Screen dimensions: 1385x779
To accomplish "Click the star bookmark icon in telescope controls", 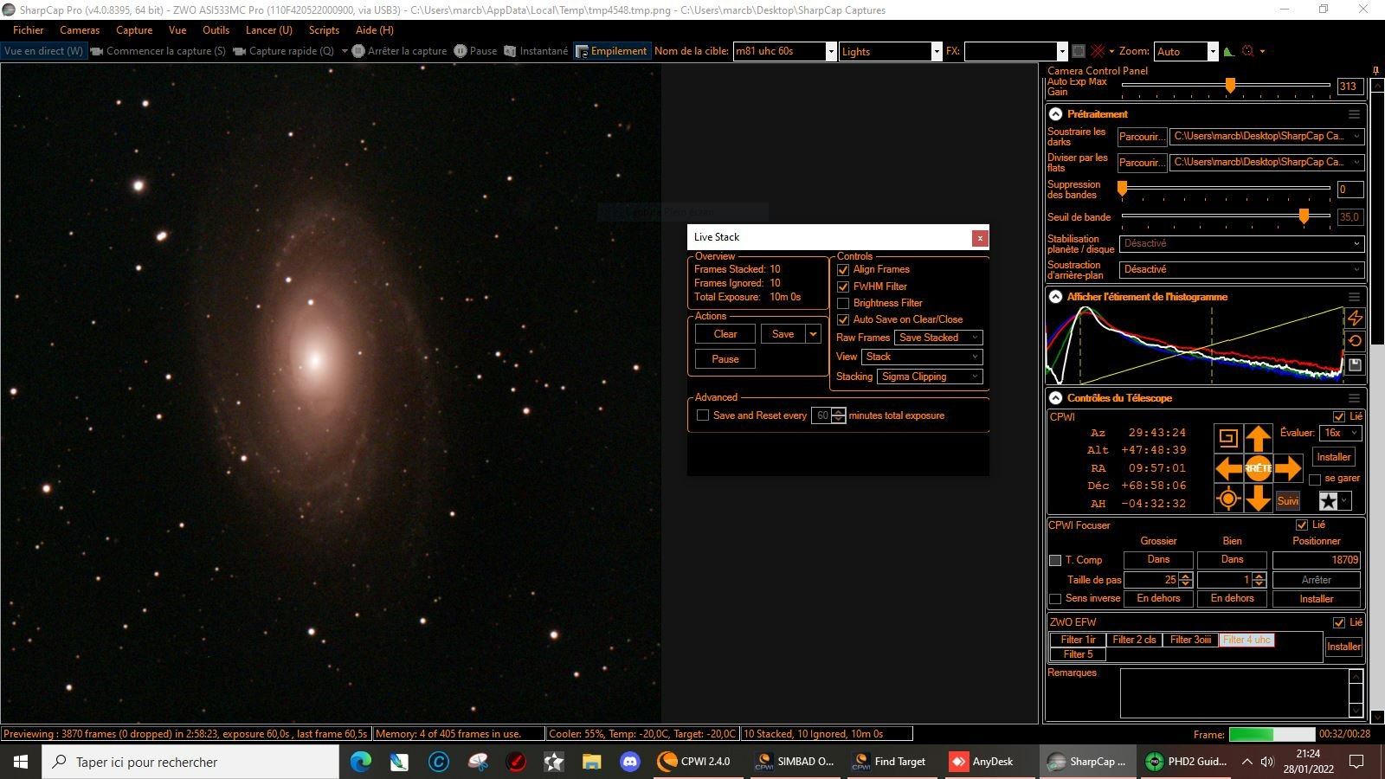I will 1328,501.
